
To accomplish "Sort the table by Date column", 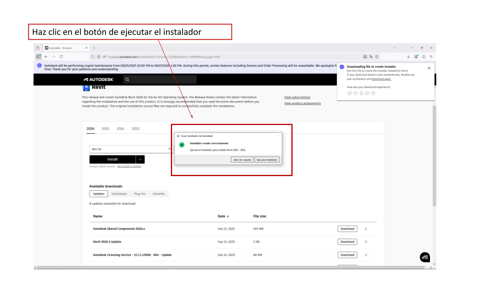I will (x=223, y=216).
